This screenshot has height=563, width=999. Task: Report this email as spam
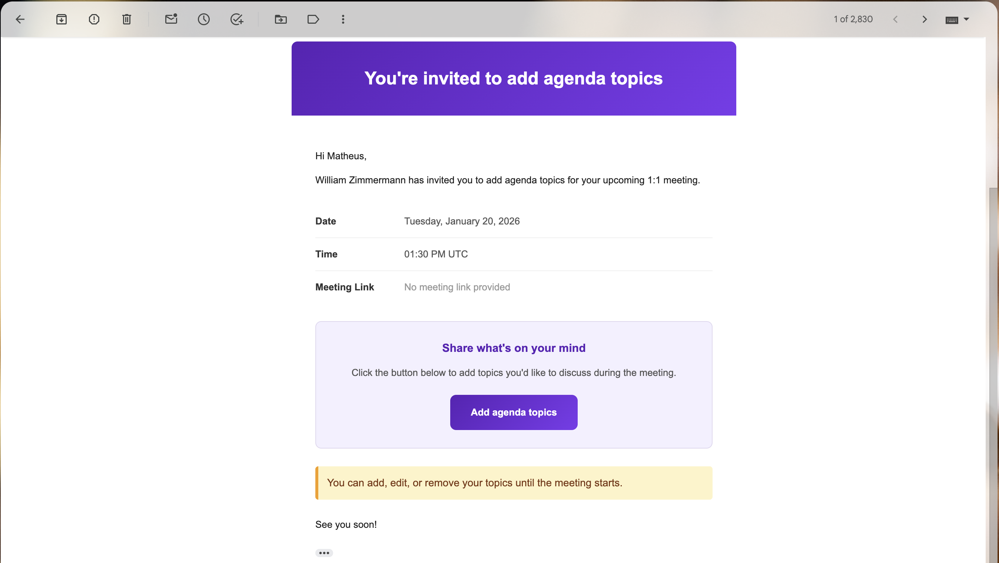point(94,19)
